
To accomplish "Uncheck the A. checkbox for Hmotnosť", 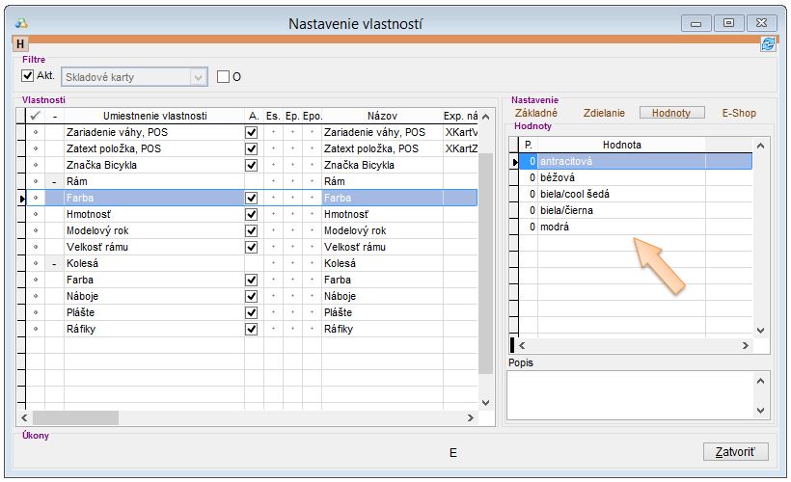I will click(252, 214).
